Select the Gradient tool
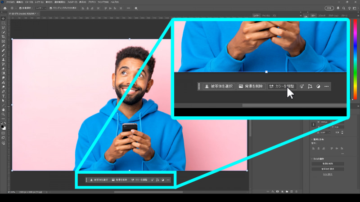The image size is (360, 202). pos(3,73)
